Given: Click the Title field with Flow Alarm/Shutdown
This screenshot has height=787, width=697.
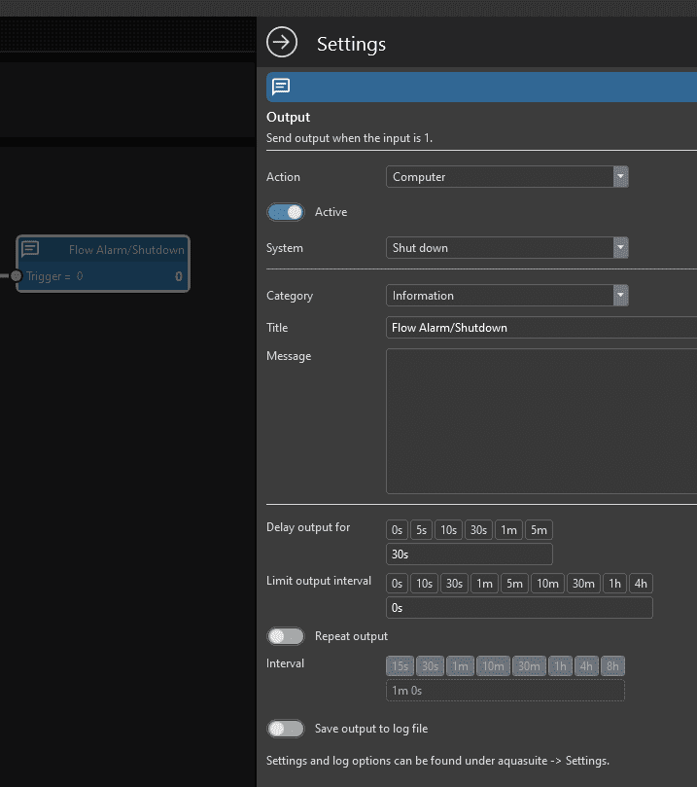Looking at the screenshot, I should [540, 328].
